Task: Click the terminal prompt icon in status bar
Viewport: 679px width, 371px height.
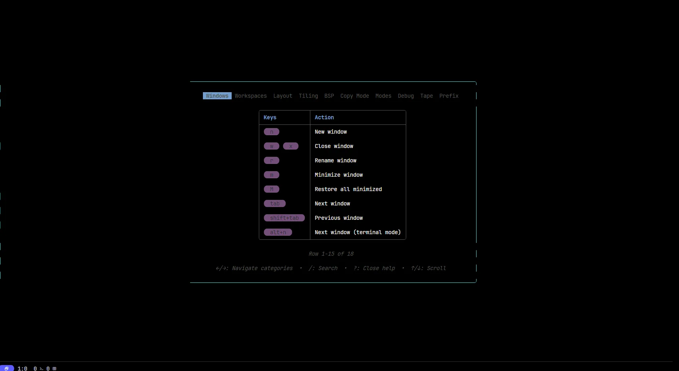Action: (42, 369)
